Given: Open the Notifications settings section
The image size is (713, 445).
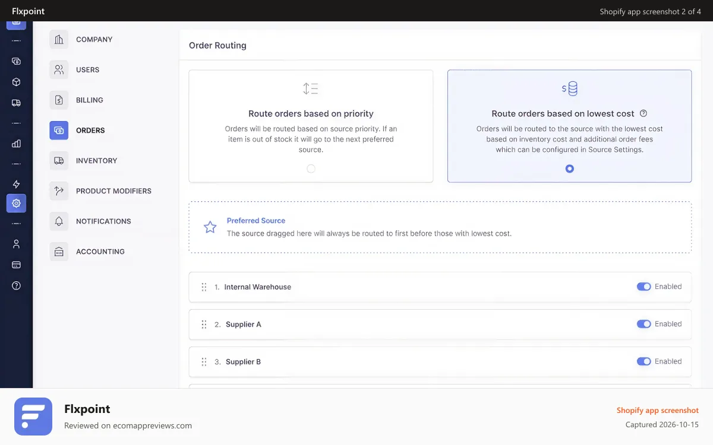Looking at the screenshot, I should coord(90,221).
